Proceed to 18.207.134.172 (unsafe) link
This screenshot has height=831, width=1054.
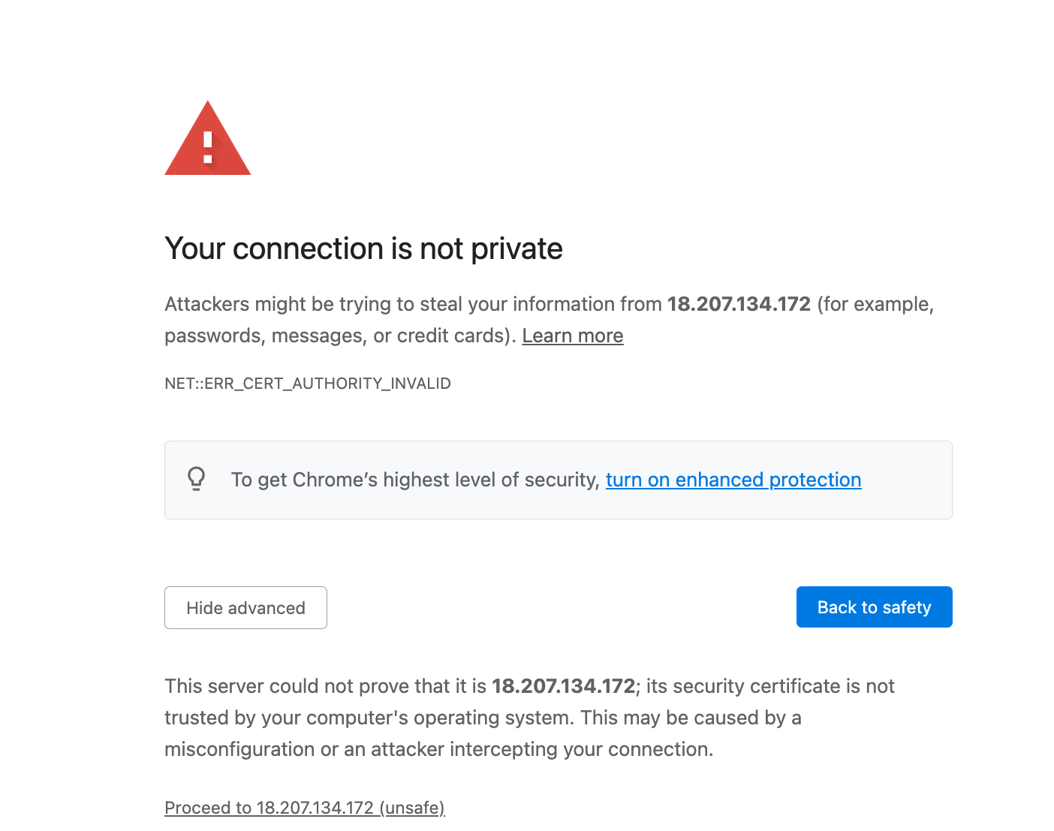[x=304, y=808]
